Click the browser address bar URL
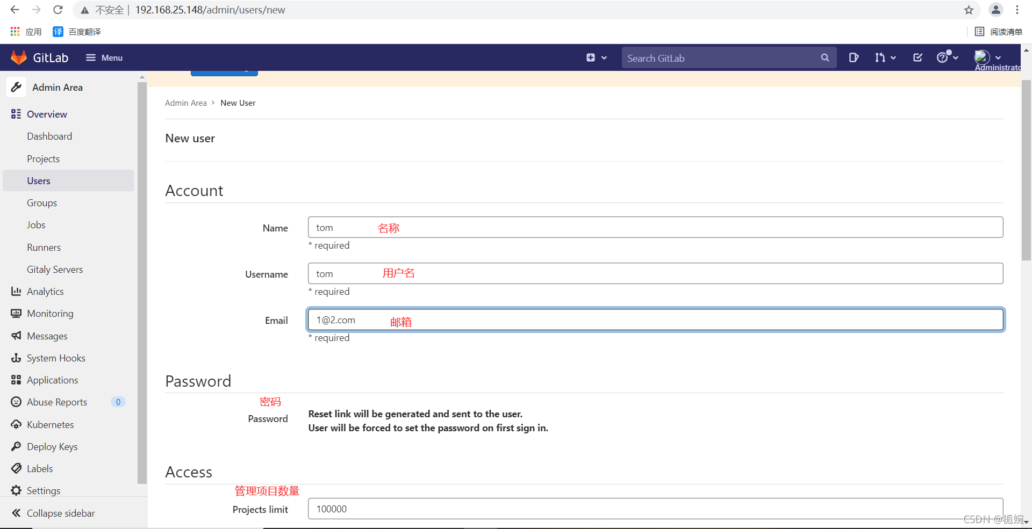Viewport: 1032px width, 529px height. click(210, 10)
